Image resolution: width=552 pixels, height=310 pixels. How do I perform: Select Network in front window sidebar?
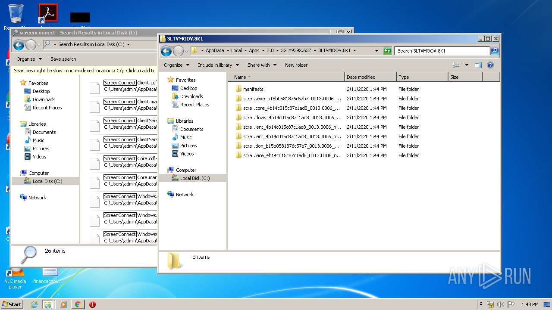[x=185, y=195]
